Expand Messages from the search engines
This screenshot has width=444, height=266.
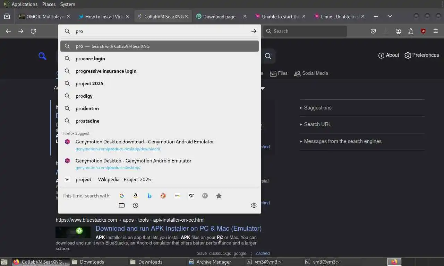click(x=341, y=141)
